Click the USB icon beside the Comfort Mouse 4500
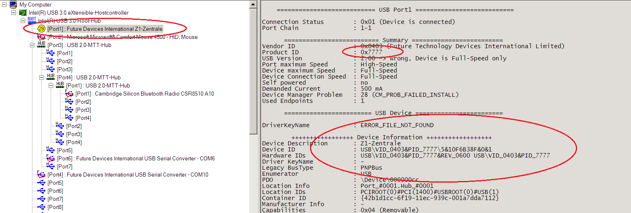Image resolution: width=631 pixels, height=213 pixels. [41, 37]
